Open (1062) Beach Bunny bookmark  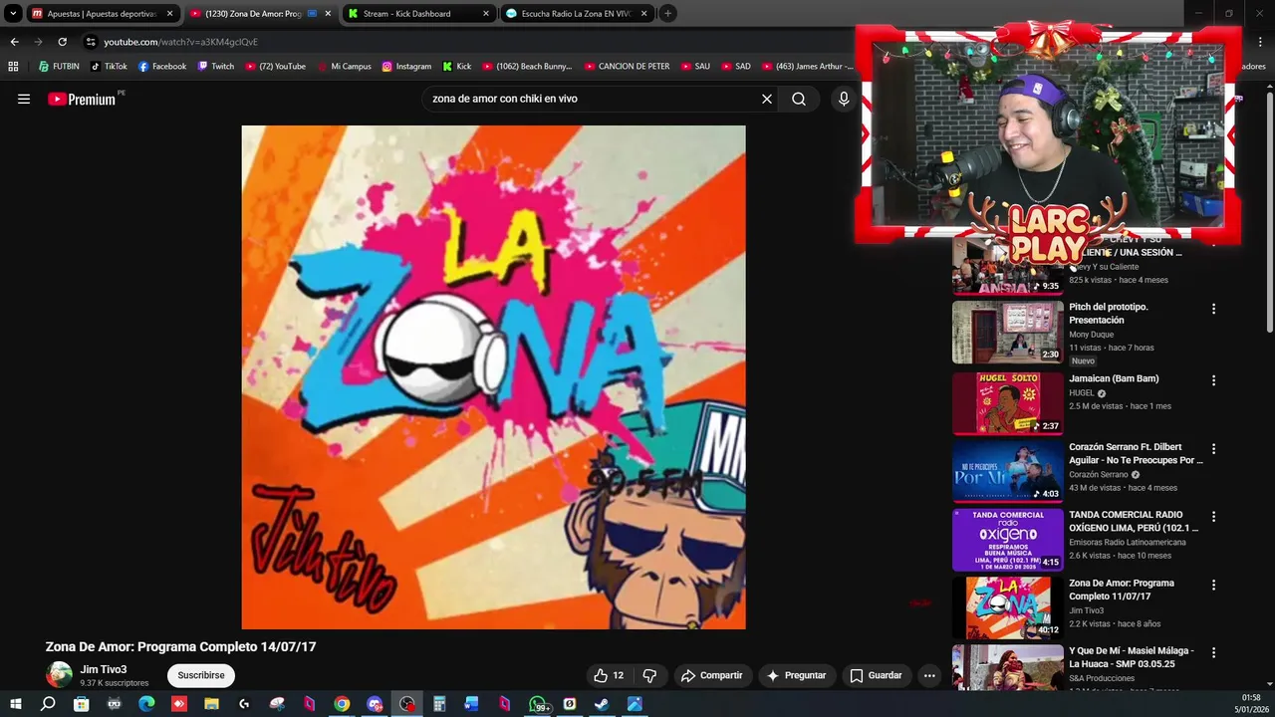[527, 67]
